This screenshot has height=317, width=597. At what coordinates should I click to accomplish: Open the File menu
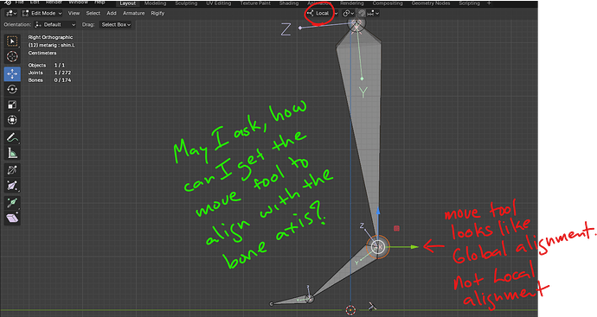(x=19, y=2)
